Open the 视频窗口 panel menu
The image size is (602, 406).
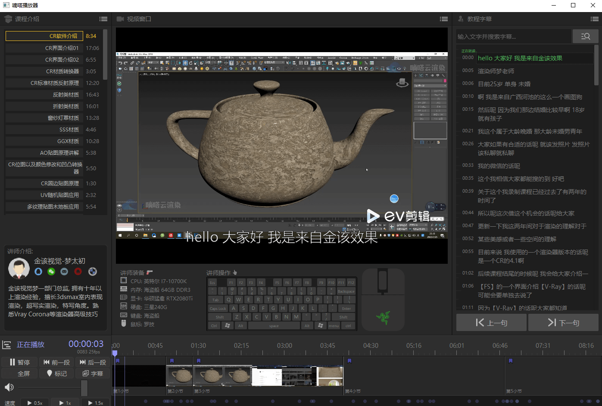coord(443,19)
